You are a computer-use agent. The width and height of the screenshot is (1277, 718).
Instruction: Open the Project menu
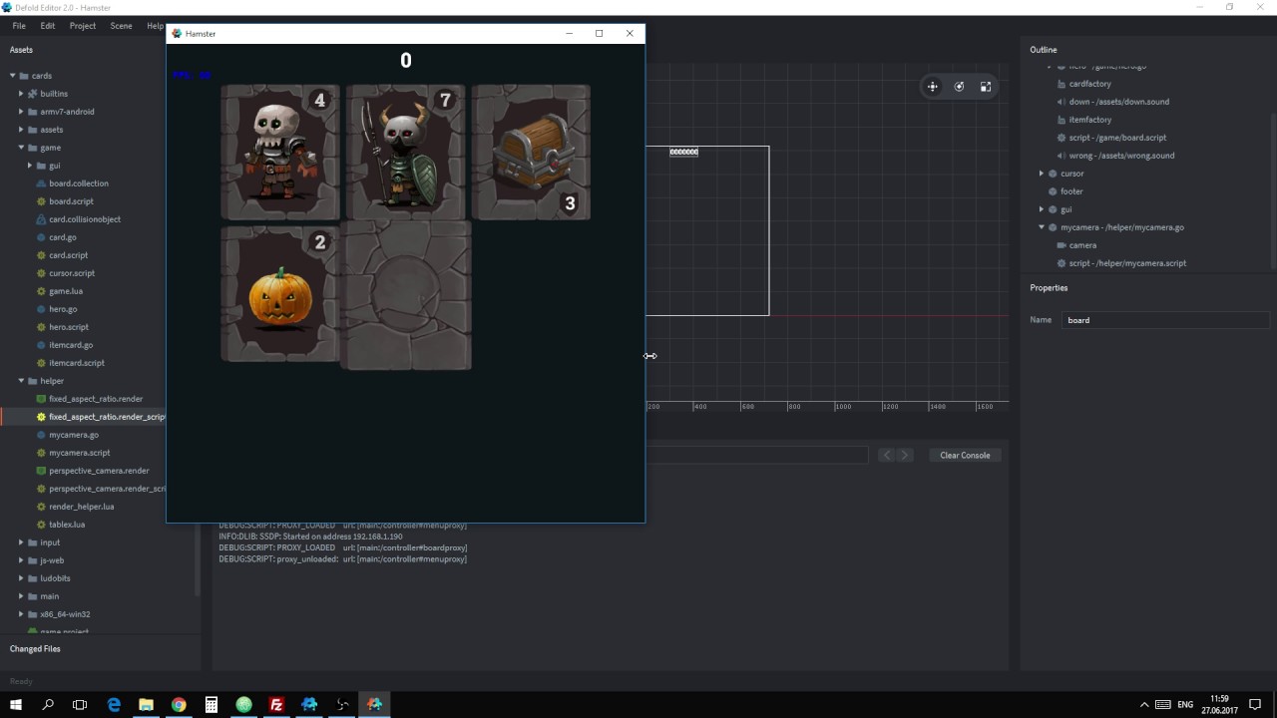click(x=83, y=26)
